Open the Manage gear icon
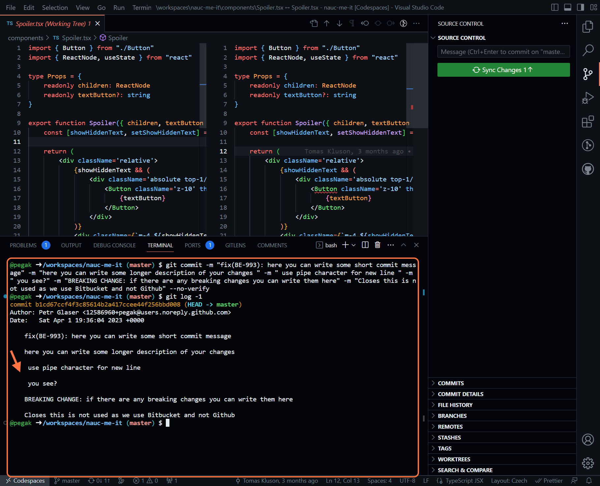Screen dimensions: 600x486 click(588, 463)
